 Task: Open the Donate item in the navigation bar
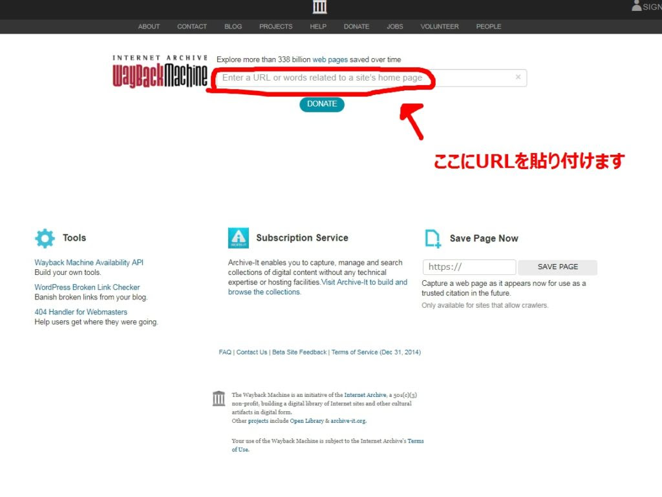tap(356, 26)
